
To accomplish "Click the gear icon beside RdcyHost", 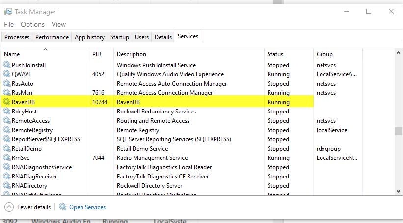I will click(7, 111).
